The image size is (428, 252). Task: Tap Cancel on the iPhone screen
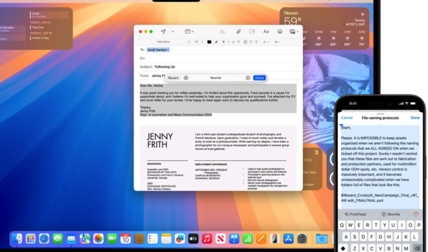pos(347,118)
